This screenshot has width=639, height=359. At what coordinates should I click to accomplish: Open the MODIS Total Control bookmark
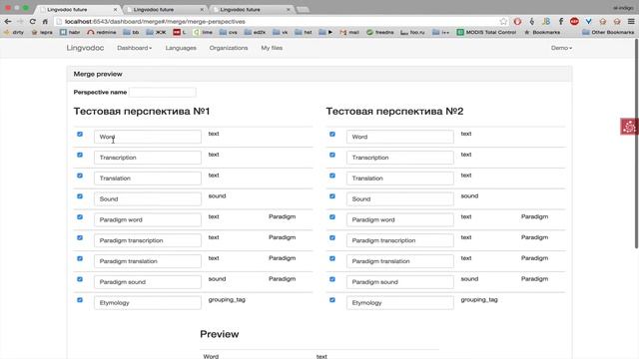[486, 32]
